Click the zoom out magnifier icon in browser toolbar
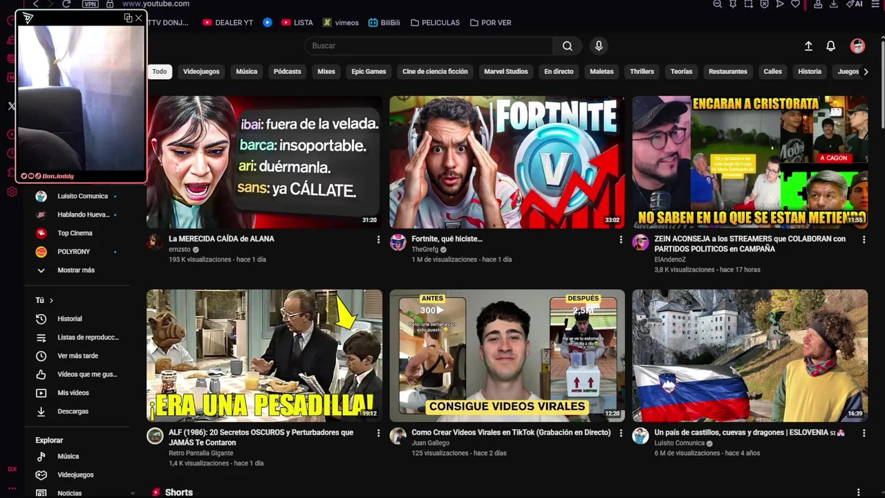The image size is (885, 498). [x=718, y=4]
